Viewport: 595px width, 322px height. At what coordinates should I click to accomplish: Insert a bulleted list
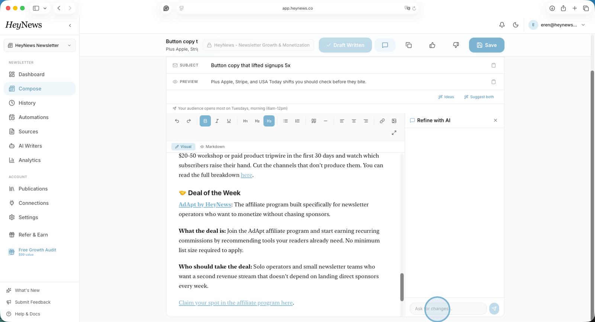[x=286, y=121]
